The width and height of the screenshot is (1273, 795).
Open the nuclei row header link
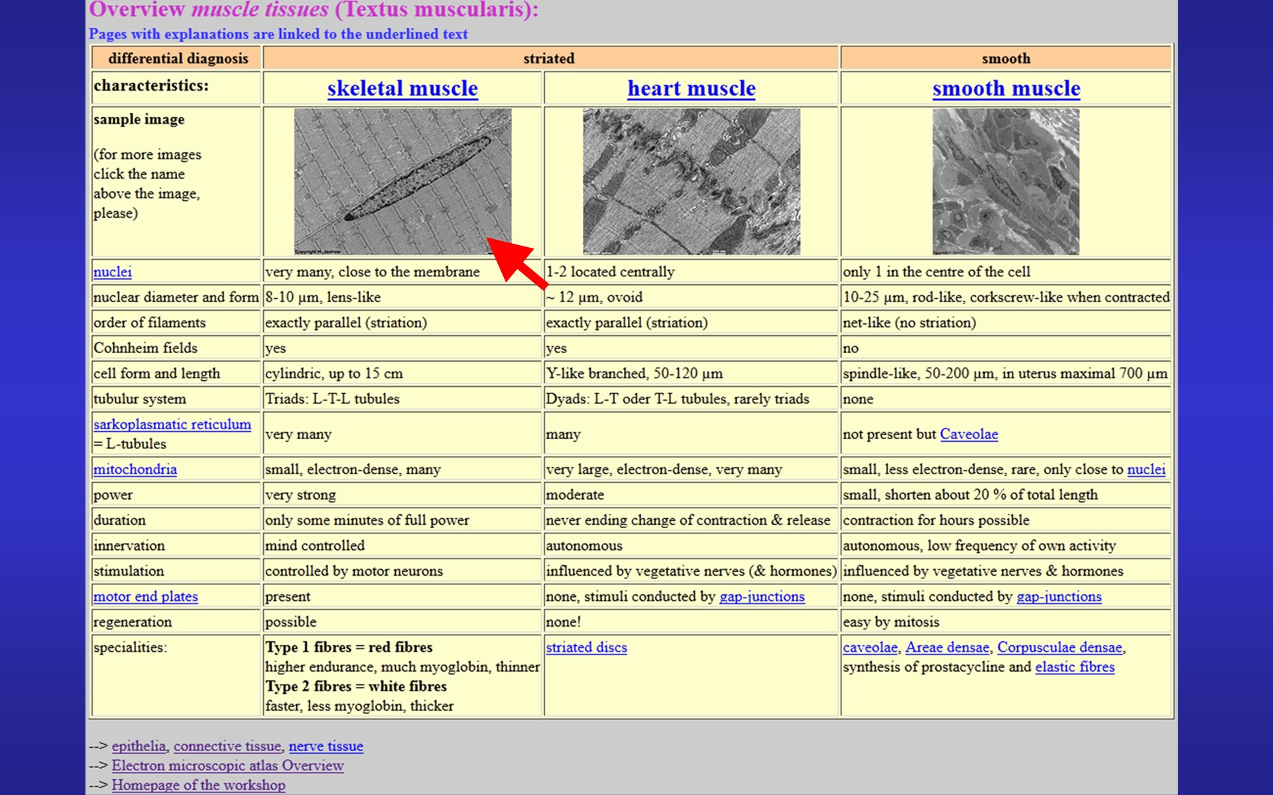point(113,272)
